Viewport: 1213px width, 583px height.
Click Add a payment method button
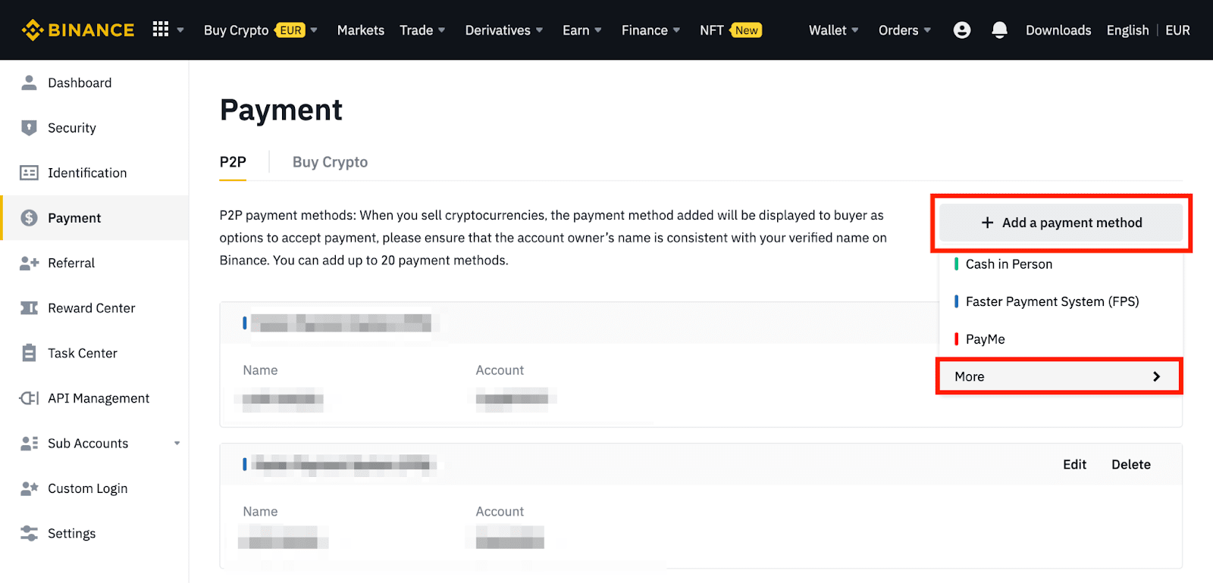click(x=1061, y=223)
